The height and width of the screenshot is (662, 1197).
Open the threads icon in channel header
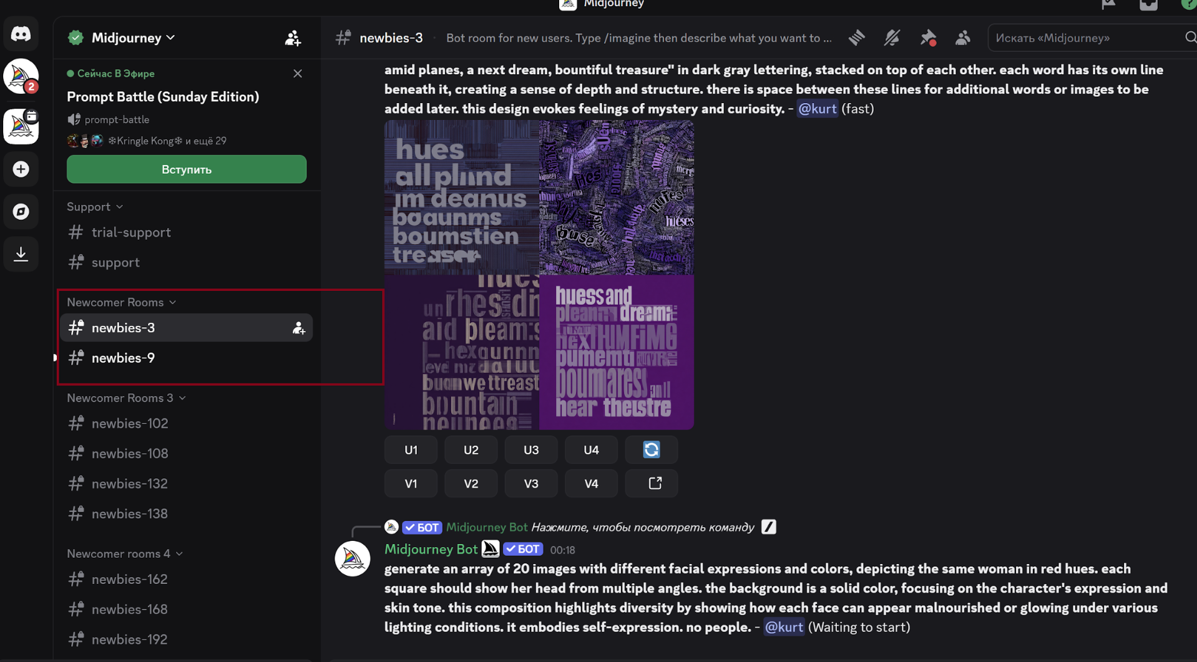857,38
